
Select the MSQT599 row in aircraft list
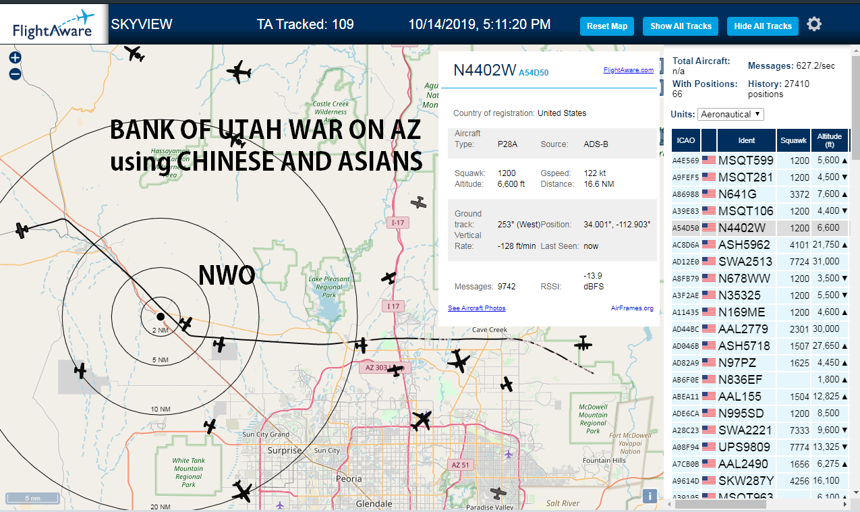tap(760, 161)
